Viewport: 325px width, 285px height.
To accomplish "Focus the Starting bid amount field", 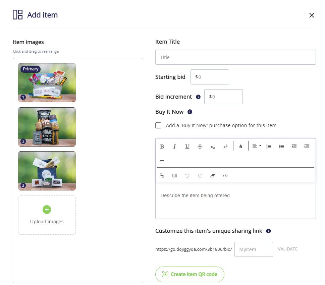I will click(x=210, y=77).
